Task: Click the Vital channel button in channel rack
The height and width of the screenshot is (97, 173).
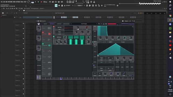Action: point(38,17)
